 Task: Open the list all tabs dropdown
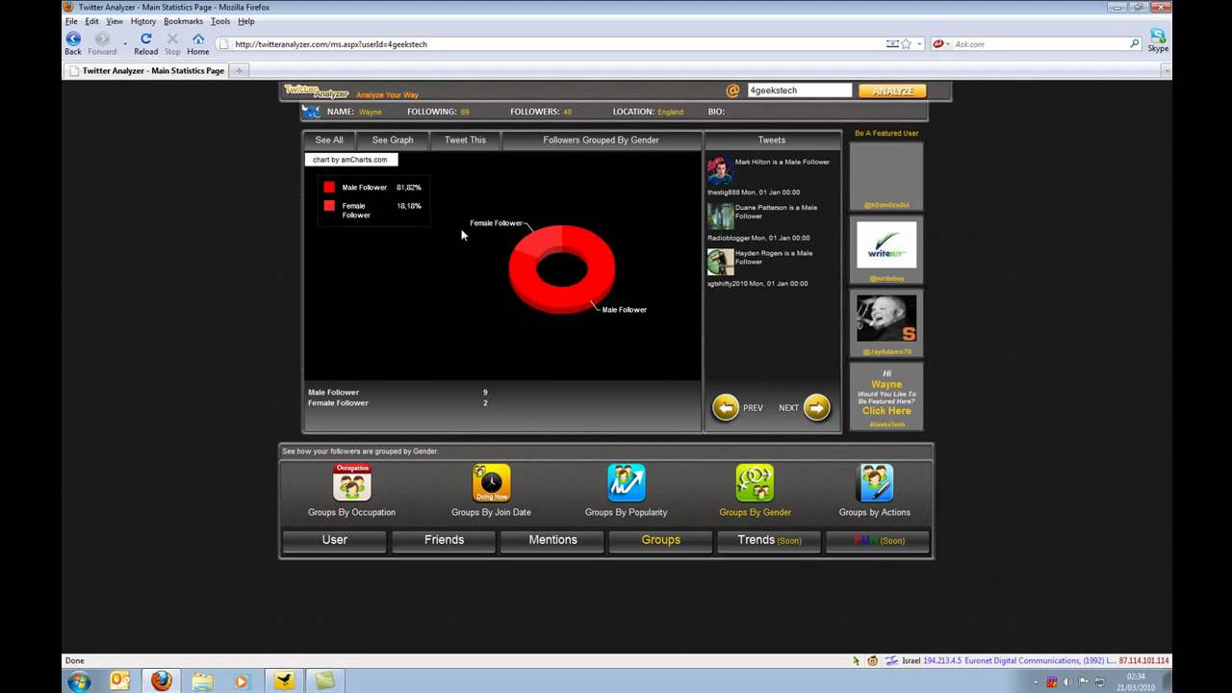(x=1167, y=70)
